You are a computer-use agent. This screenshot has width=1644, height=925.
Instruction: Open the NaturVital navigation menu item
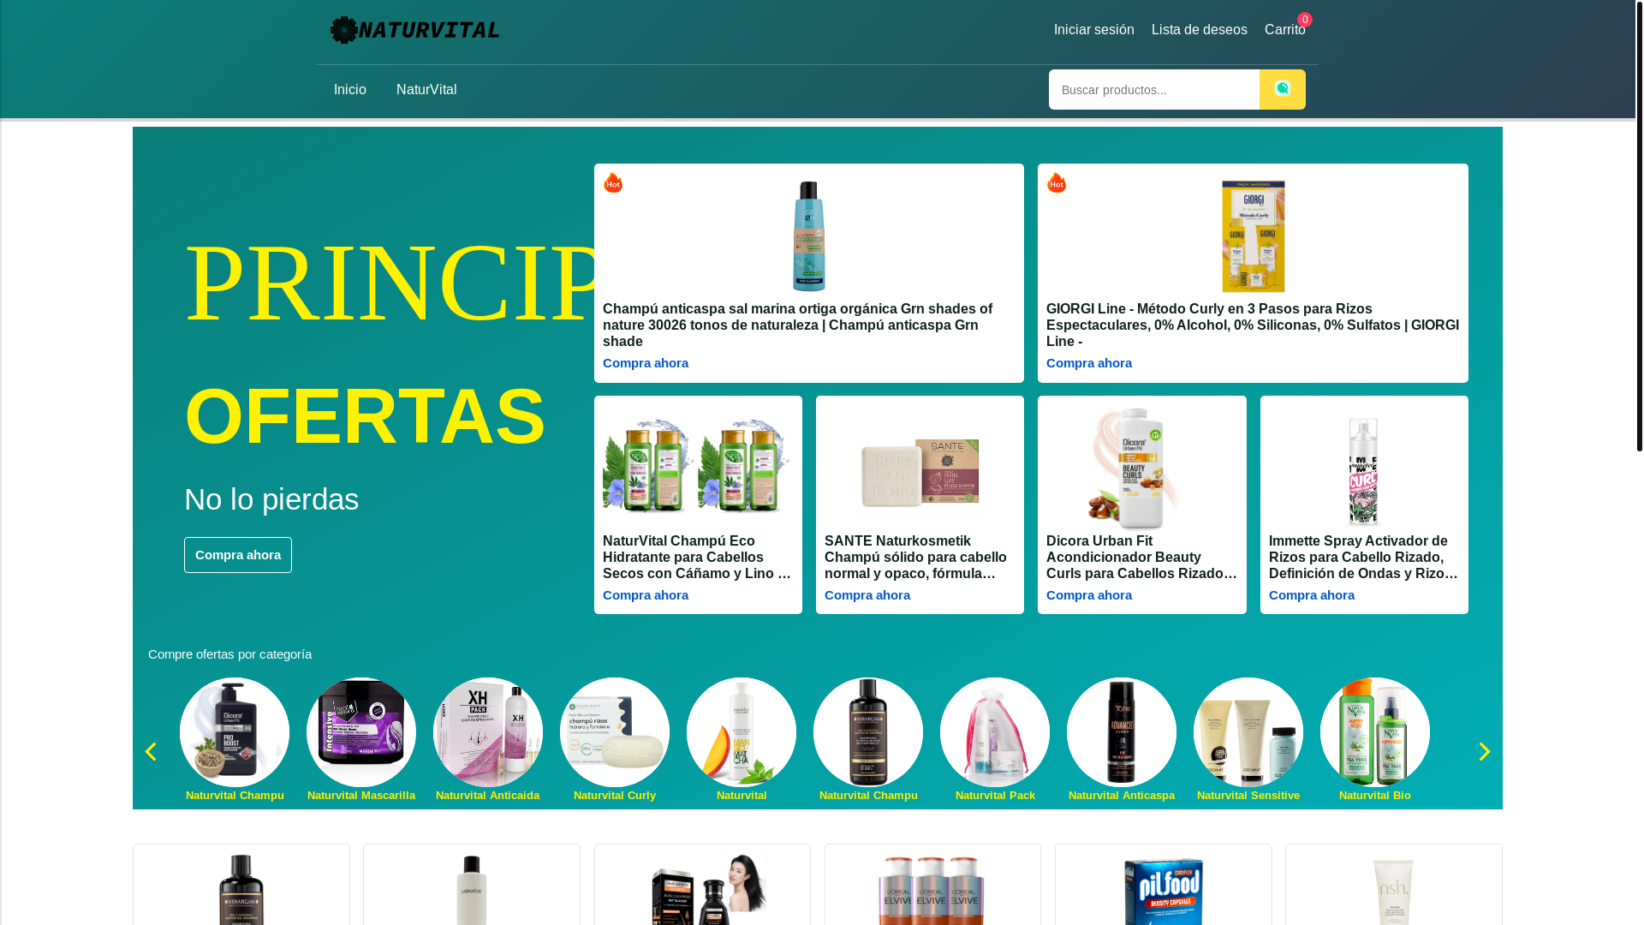[426, 90]
